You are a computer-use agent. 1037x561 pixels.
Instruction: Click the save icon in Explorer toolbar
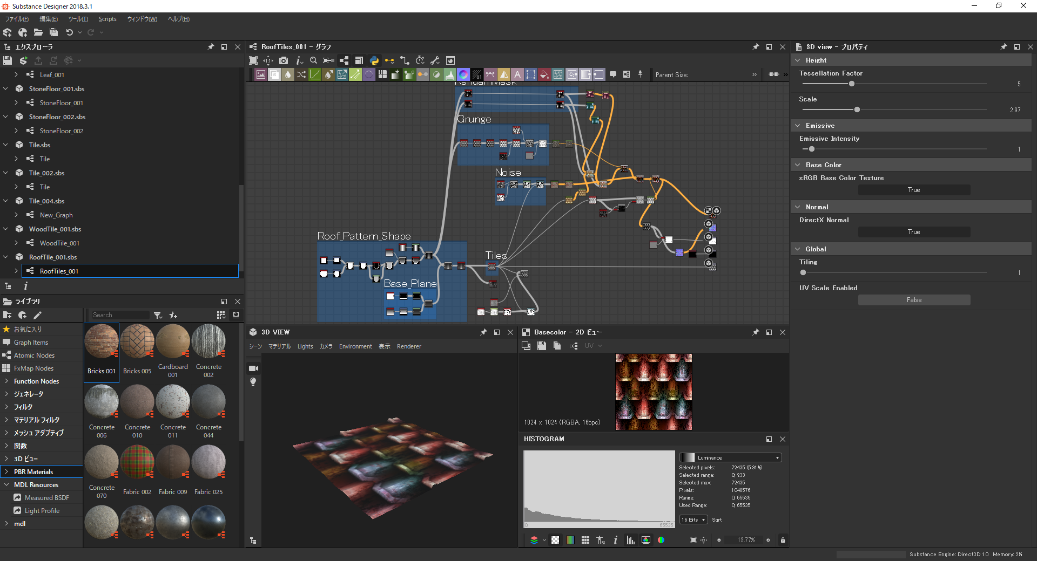8,60
